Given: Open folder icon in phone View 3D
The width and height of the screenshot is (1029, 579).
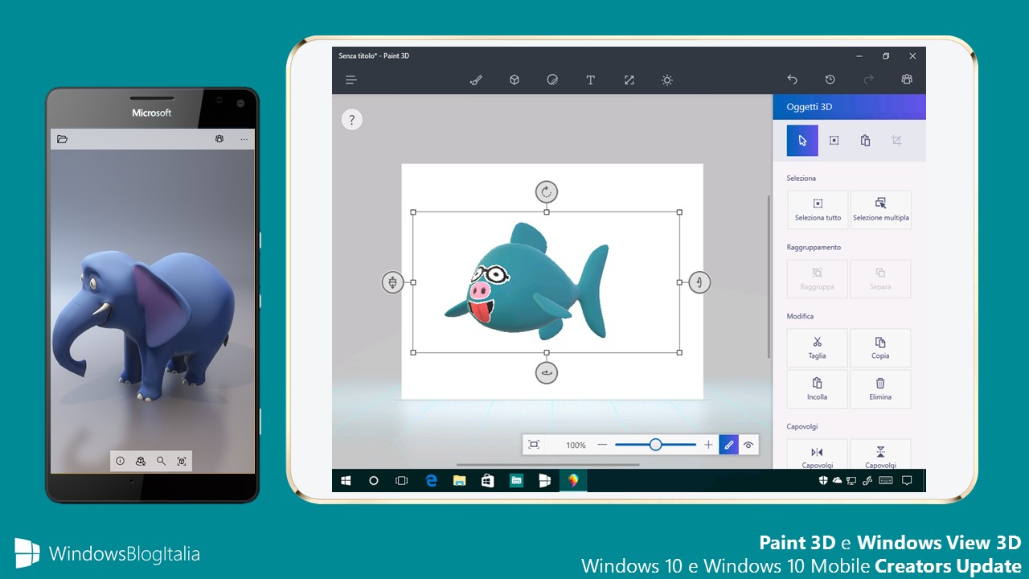Looking at the screenshot, I should tap(63, 139).
